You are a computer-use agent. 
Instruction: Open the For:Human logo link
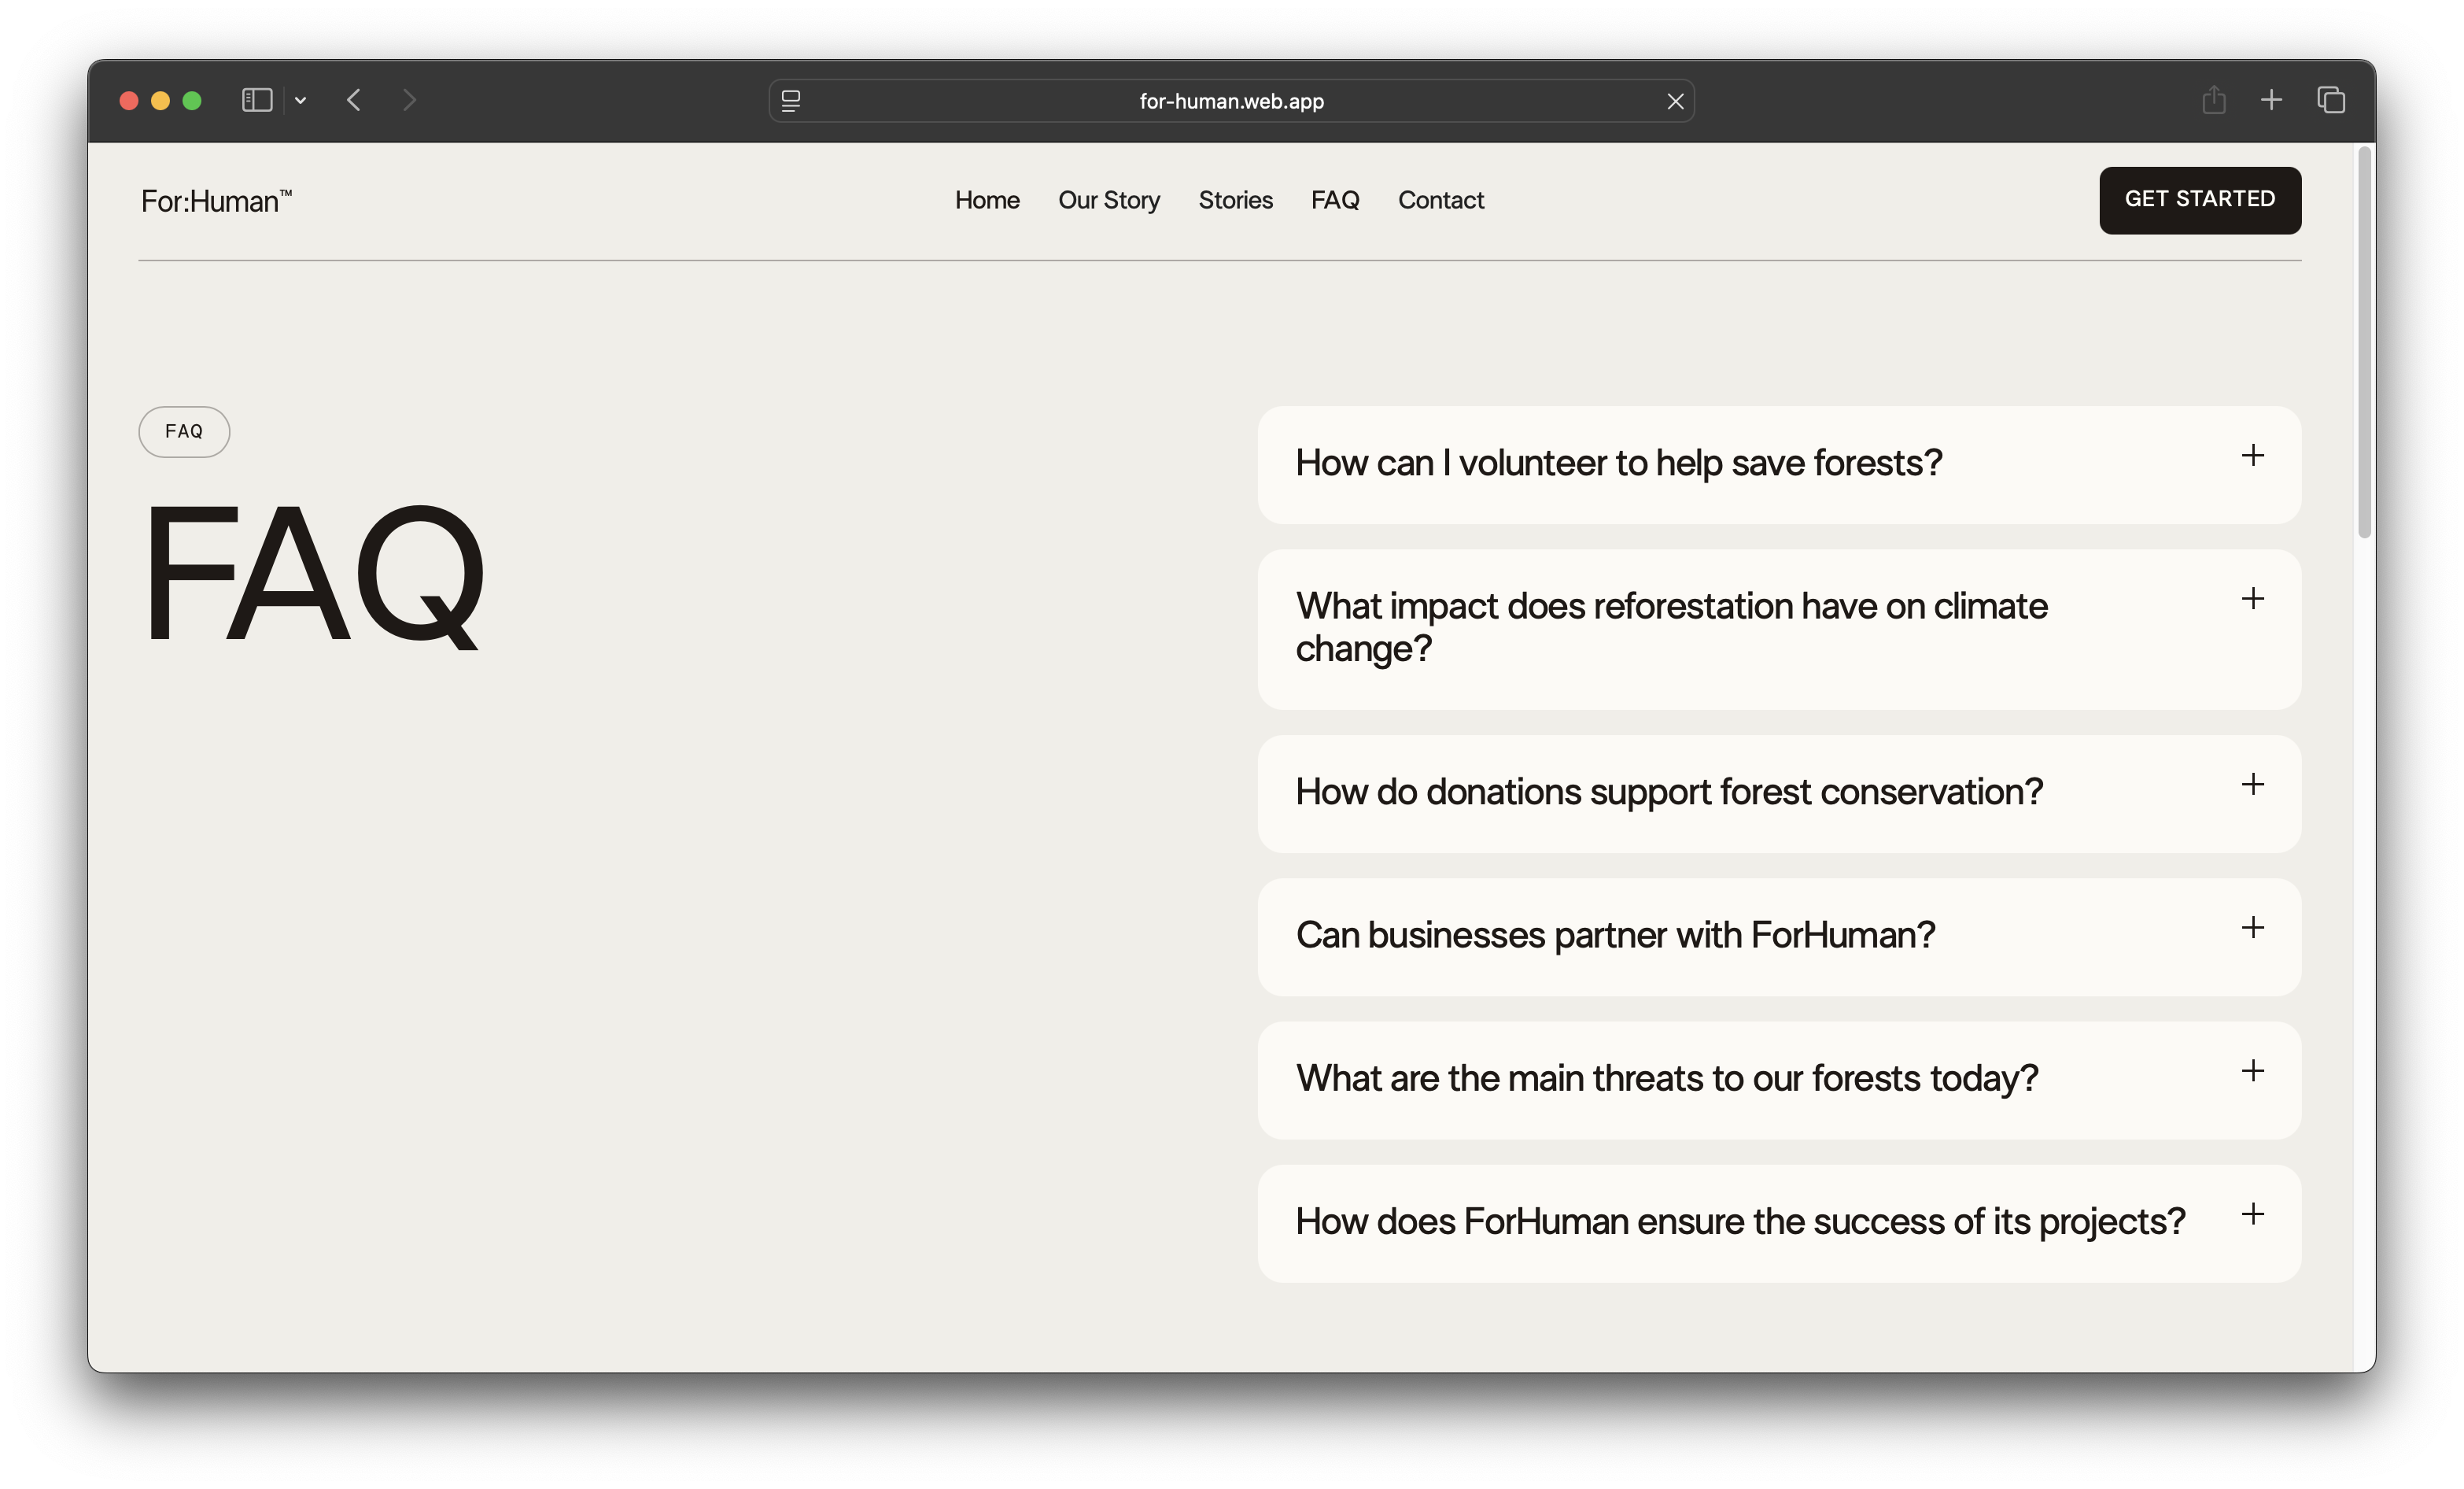(x=216, y=201)
